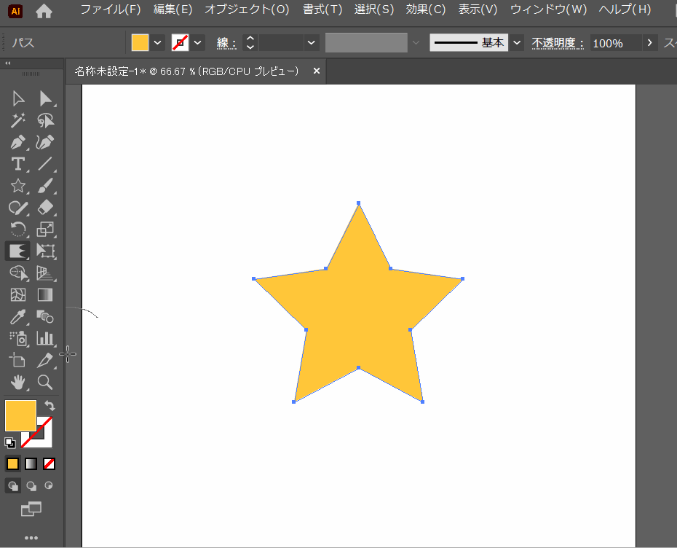
Task: Click the Home icon
Action: point(44,11)
